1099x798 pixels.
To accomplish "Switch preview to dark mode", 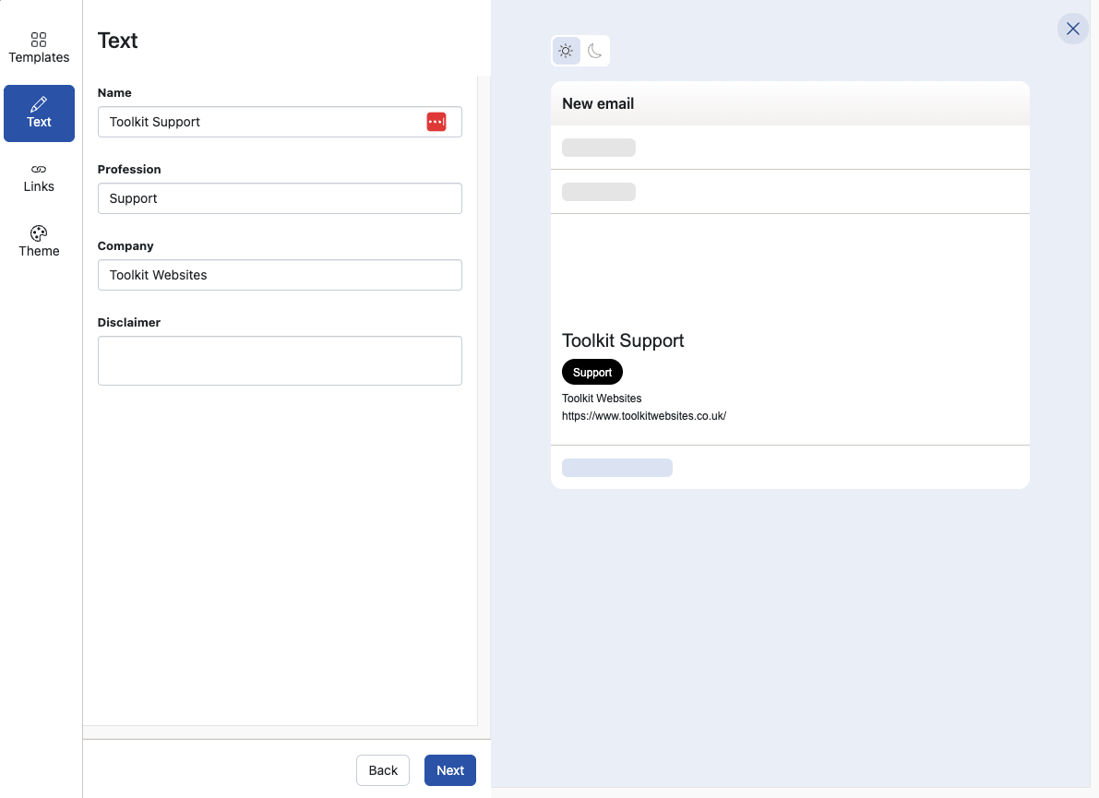I will [595, 51].
